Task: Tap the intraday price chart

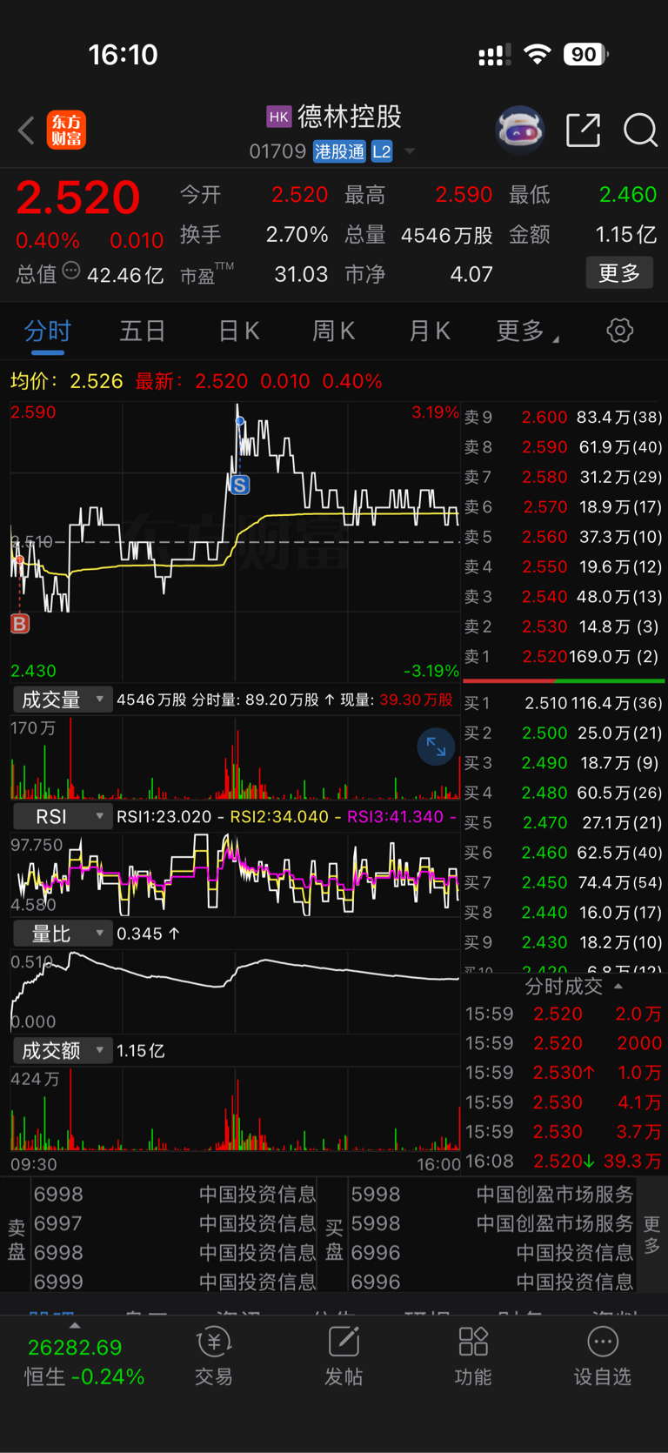Action: point(235,541)
